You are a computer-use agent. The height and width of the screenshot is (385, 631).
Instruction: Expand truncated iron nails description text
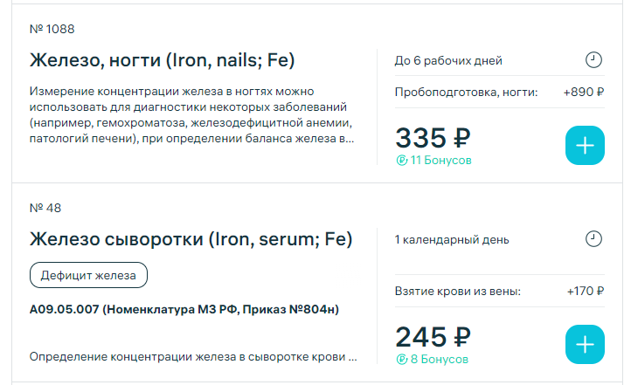pyautogui.click(x=192, y=115)
